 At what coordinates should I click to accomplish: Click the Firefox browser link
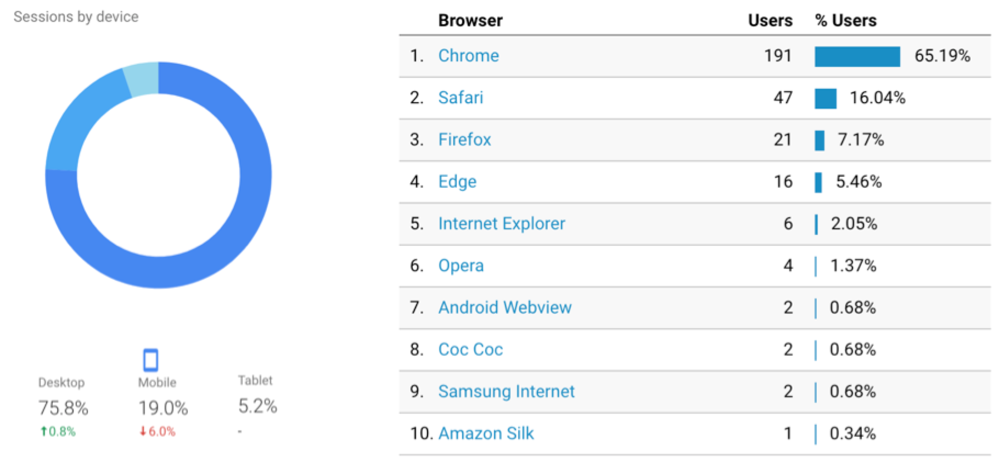click(x=464, y=139)
